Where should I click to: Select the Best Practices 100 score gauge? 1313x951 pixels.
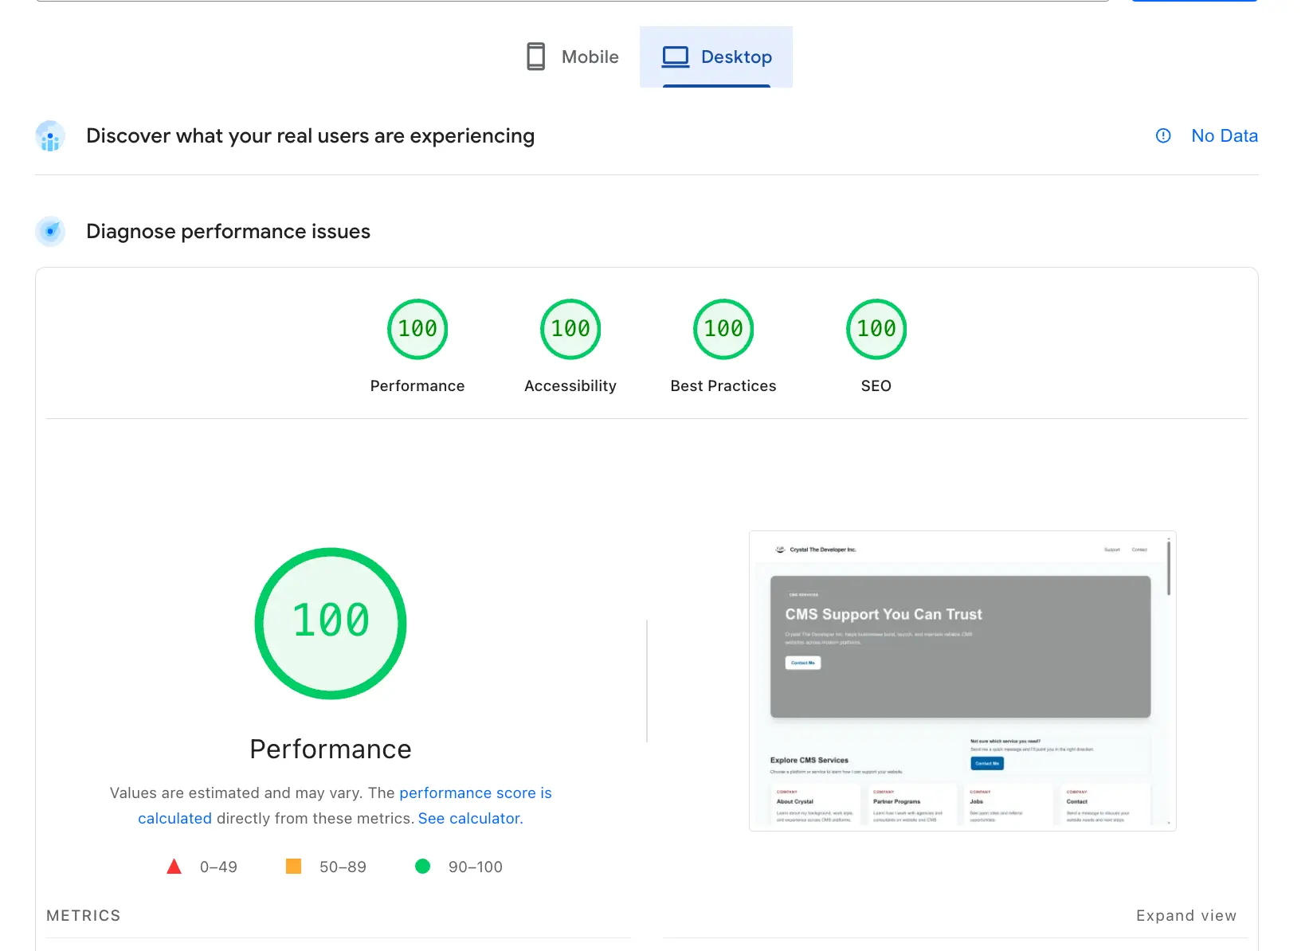[723, 329]
